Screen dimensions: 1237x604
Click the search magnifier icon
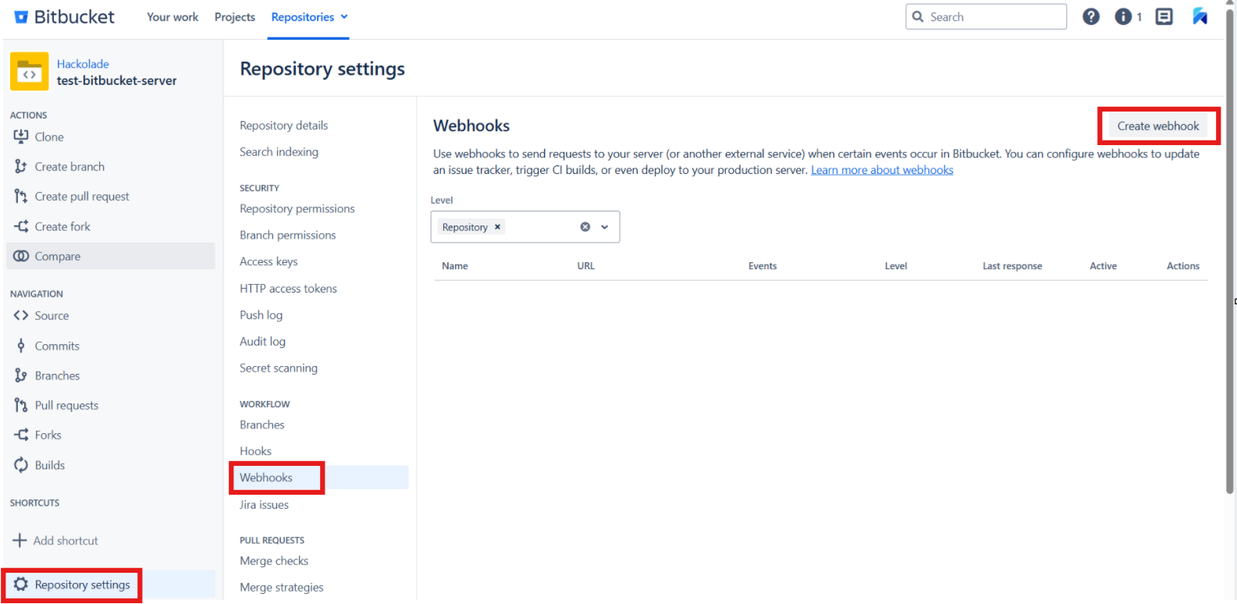point(918,16)
